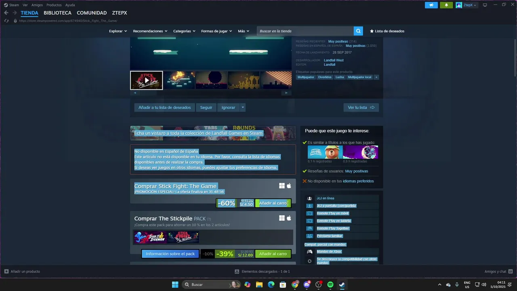Open Lista de deseados link
Image resolution: width=517 pixels, height=291 pixels.
coord(387,31)
